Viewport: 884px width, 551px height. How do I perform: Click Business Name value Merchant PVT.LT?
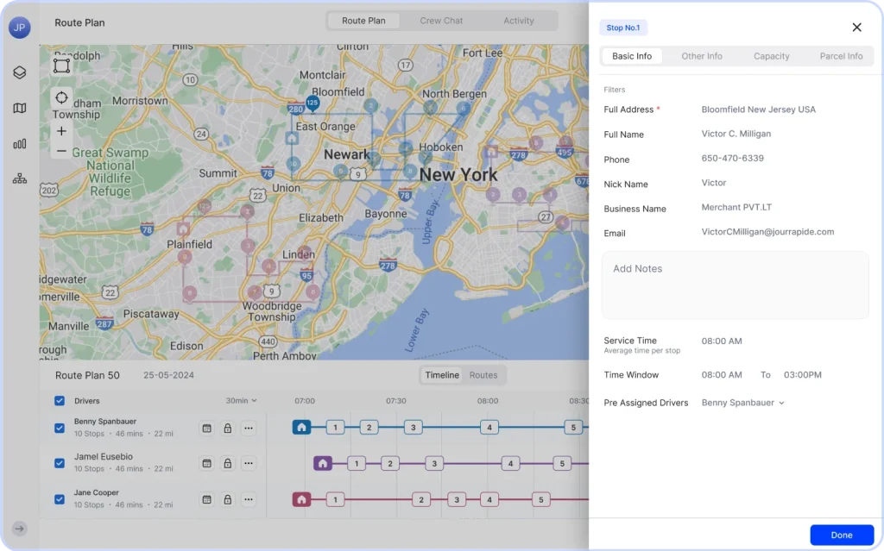(x=736, y=207)
